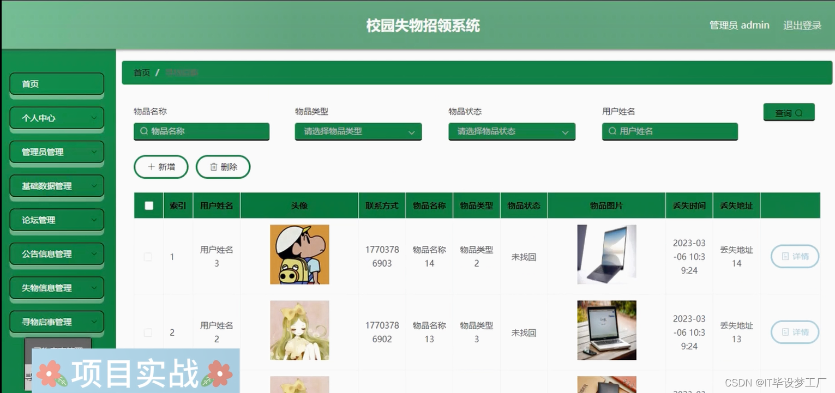Expand the 管理员管理 sidebar menu
The height and width of the screenshot is (393, 835).
click(57, 152)
